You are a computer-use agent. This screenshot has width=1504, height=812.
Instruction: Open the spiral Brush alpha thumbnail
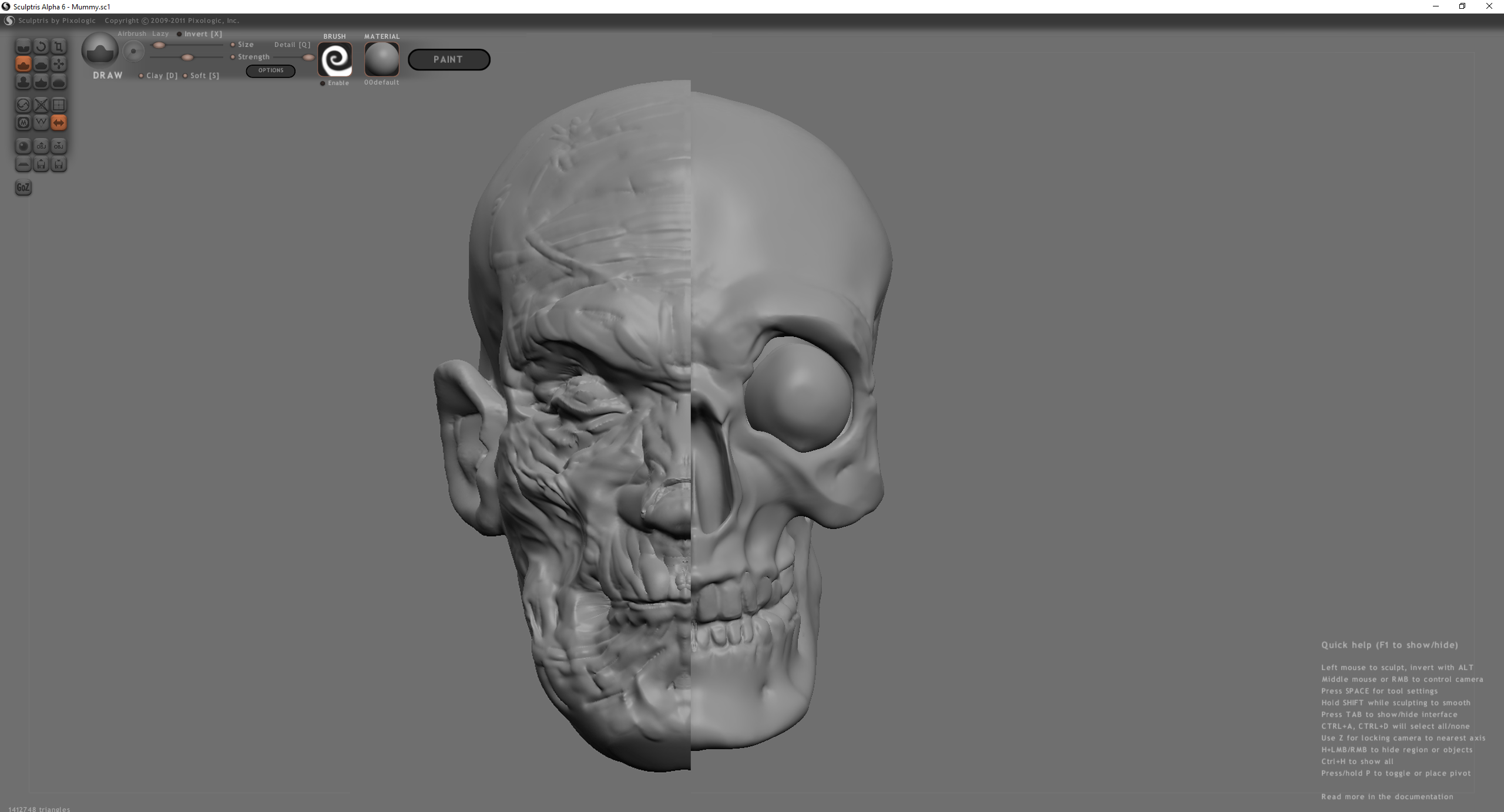coord(335,59)
